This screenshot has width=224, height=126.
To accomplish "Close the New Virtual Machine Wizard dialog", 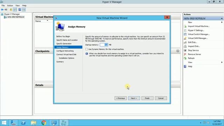I will (167, 17).
